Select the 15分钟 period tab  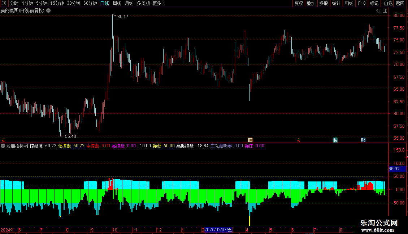[57, 3]
